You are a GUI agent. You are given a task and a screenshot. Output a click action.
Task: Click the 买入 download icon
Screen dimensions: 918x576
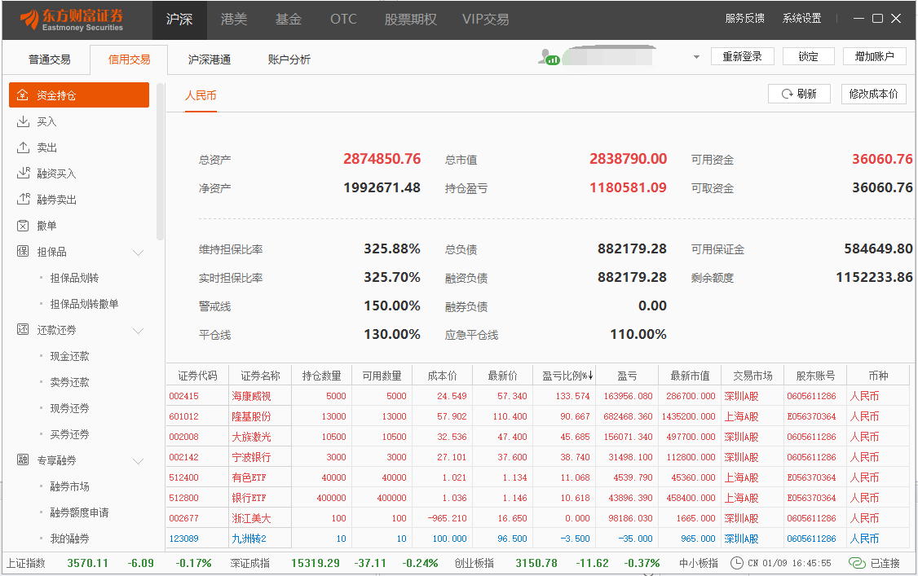(x=23, y=121)
